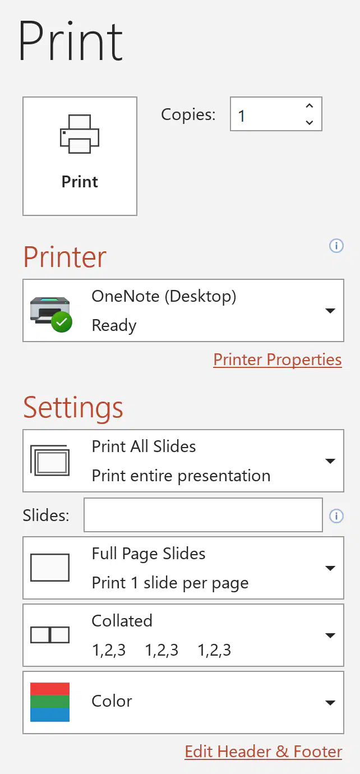Click the Collated pages icon
Viewport: 360px width, 774px height.
click(50, 635)
